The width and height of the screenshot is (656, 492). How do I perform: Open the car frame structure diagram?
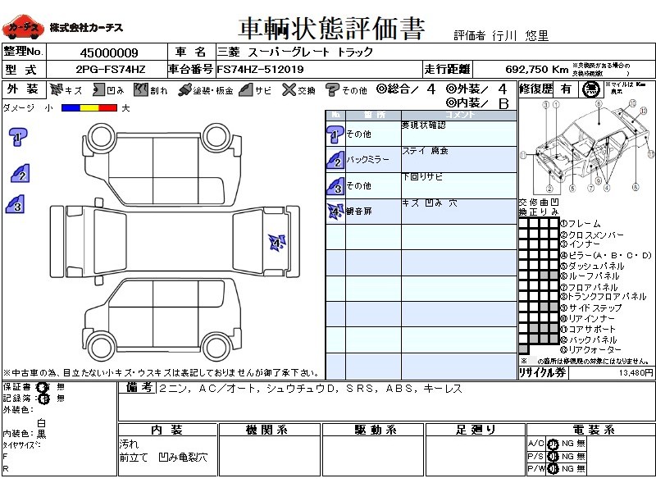click(x=586, y=146)
